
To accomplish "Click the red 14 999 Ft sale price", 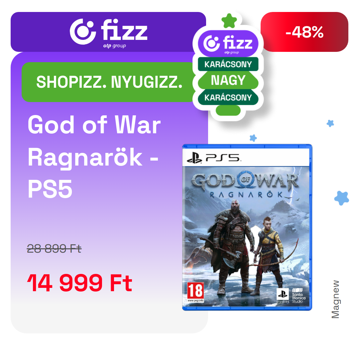I will coord(80,283).
